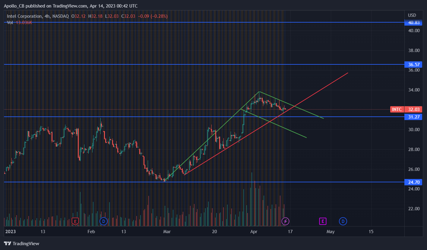This screenshot has width=427, height=250.
Task: Click the time axis date scale
Action: coord(211,232)
